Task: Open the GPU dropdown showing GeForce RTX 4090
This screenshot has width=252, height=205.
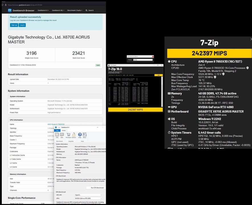Action: (x=89, y=198)
